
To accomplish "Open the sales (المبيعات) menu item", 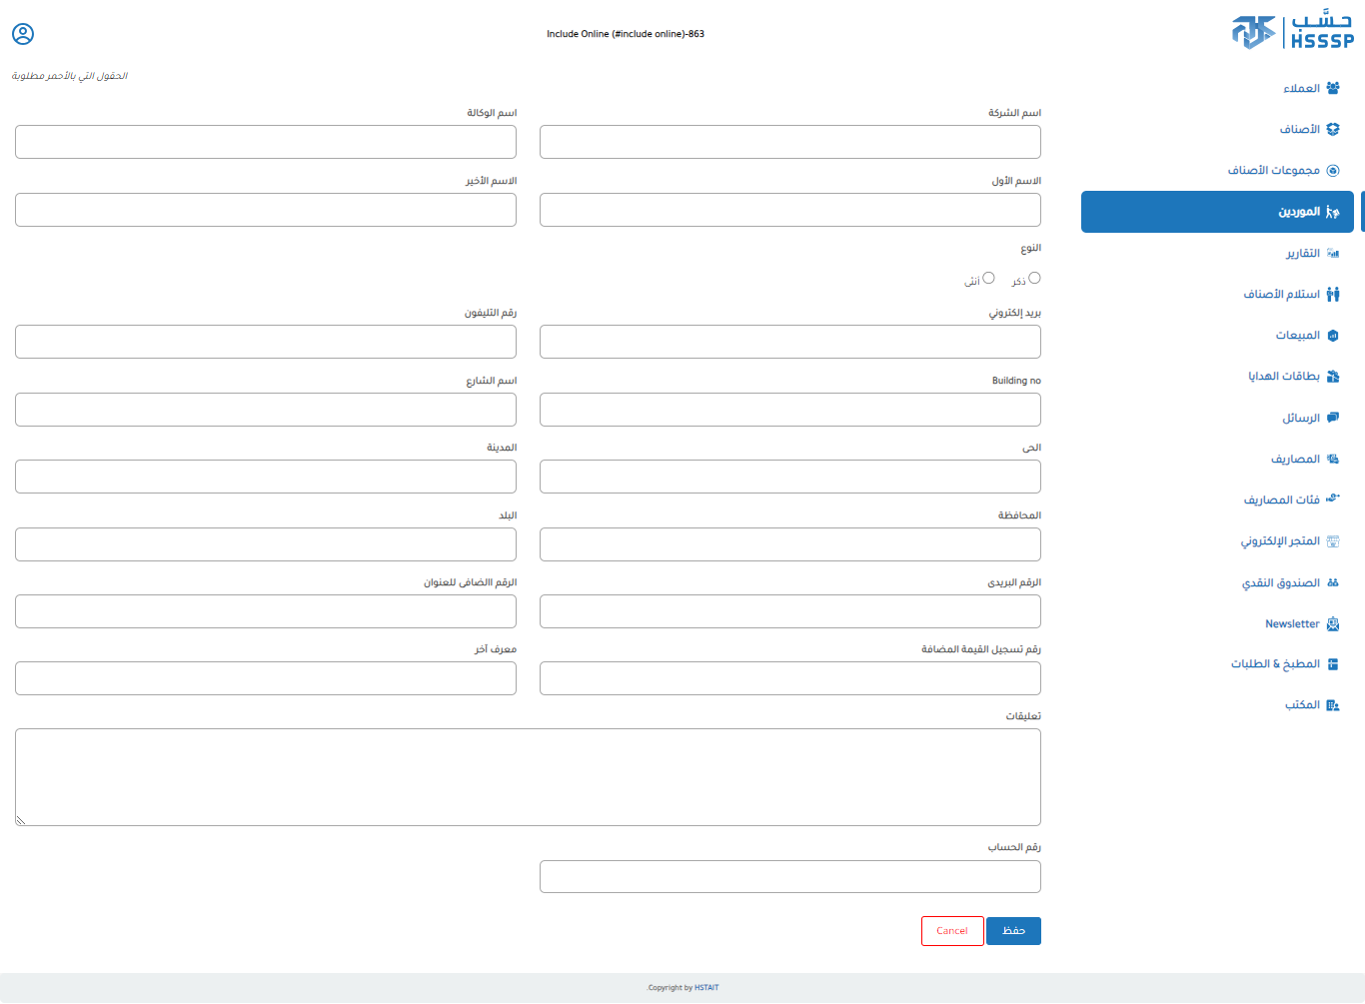I will coord(1297,336).
